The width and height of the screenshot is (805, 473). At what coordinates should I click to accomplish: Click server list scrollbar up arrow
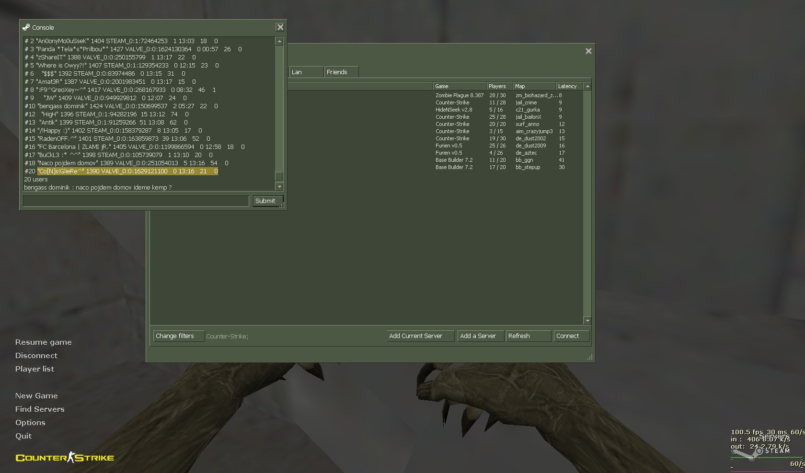587,87
